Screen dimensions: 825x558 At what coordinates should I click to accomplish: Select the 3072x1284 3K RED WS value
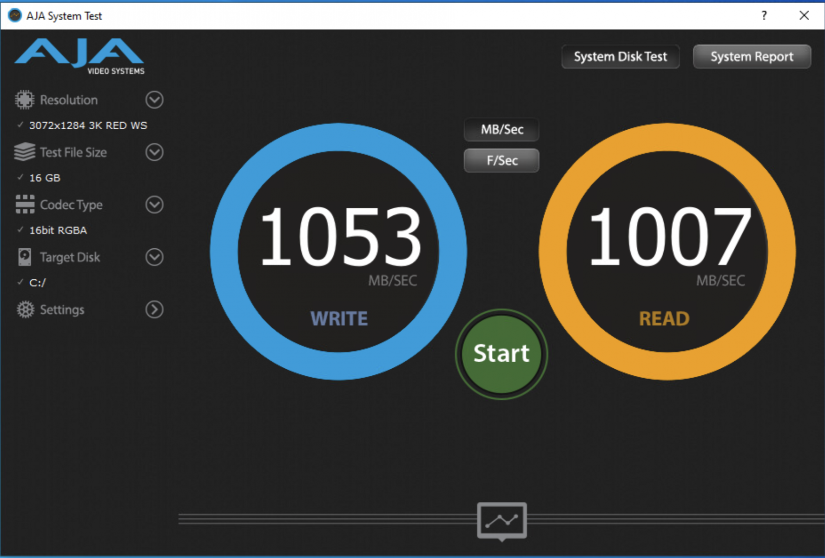point(88,126)
